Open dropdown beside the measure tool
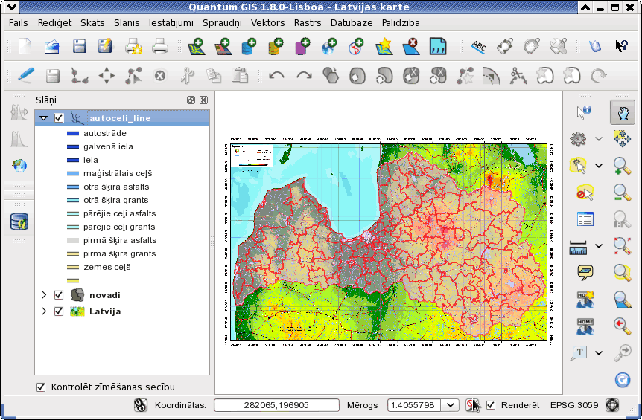The image size is (642, 420). (x=599, y=246)
